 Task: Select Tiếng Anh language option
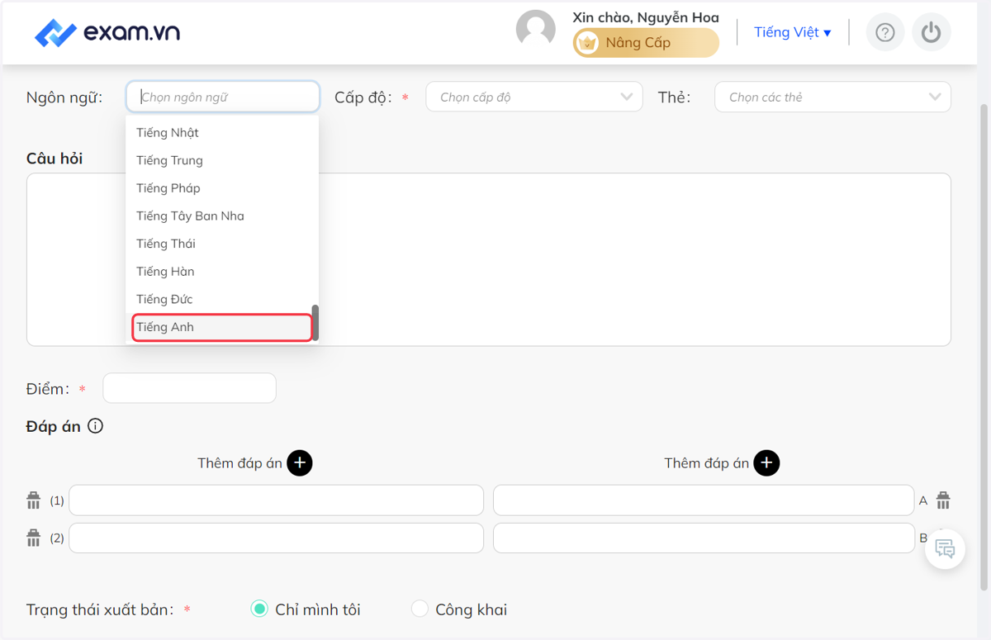point(222,327)
